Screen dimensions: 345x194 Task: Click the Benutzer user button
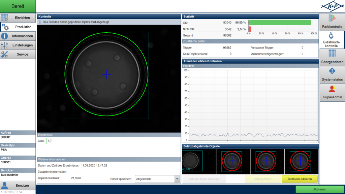(18, 186)
